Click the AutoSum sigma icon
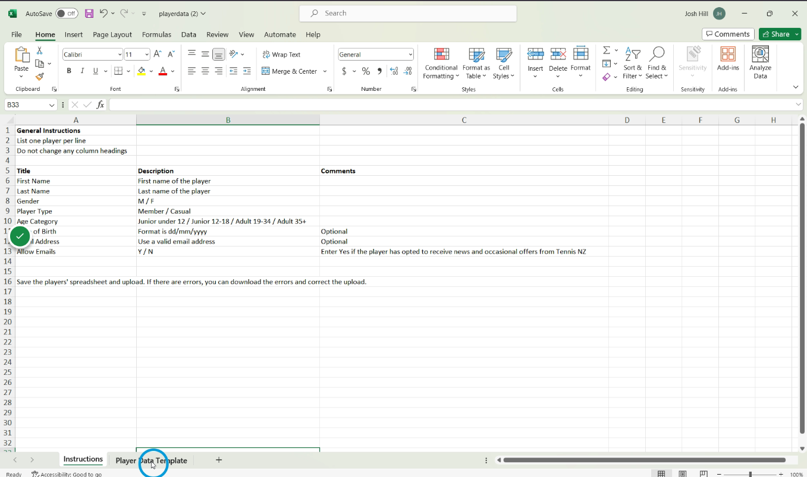 pyautogui.click(x=607, y=50)
